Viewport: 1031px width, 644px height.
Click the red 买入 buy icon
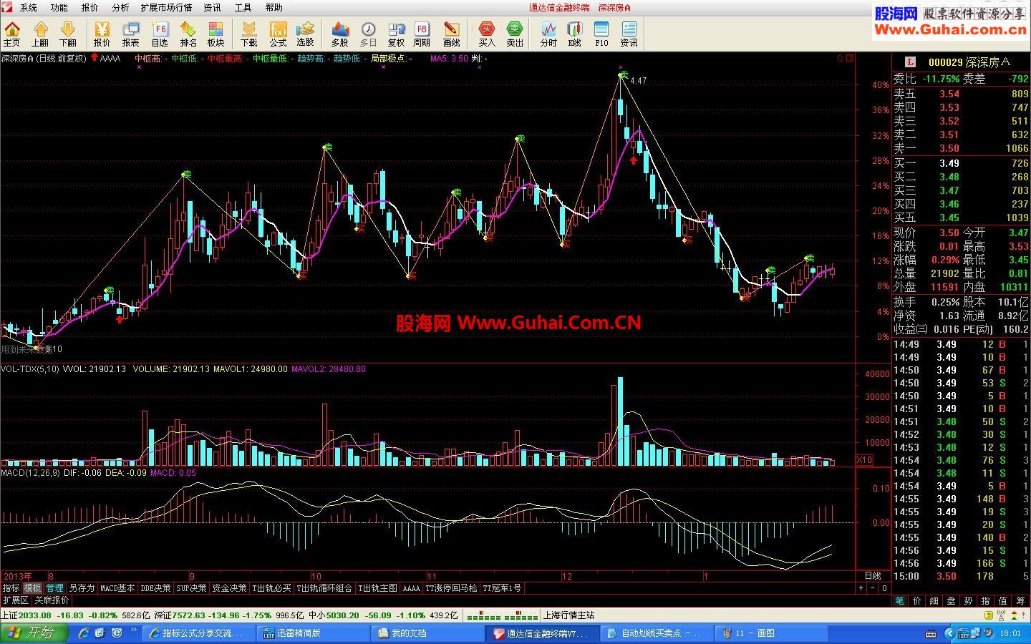(x=487, y=33)
